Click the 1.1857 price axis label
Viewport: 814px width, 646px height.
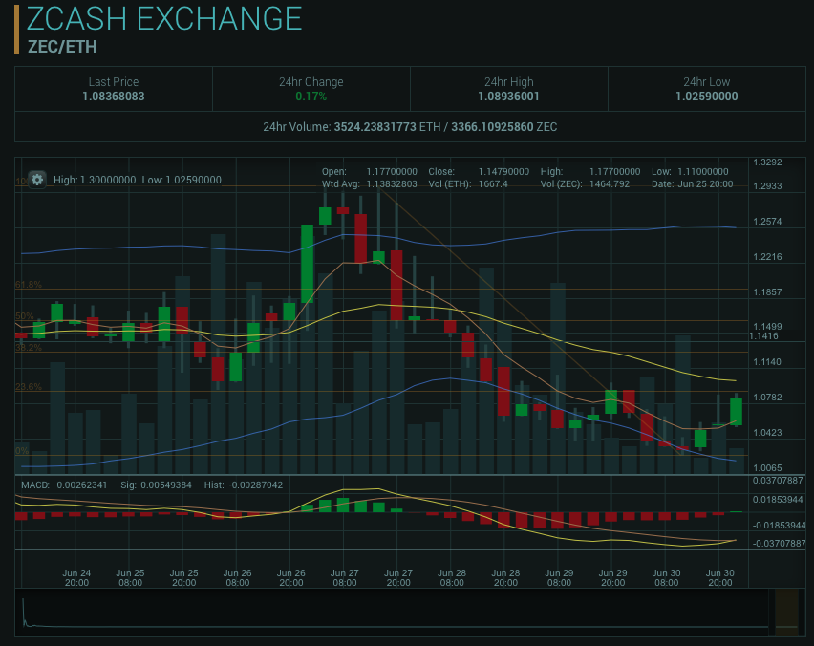pos(767,291)
